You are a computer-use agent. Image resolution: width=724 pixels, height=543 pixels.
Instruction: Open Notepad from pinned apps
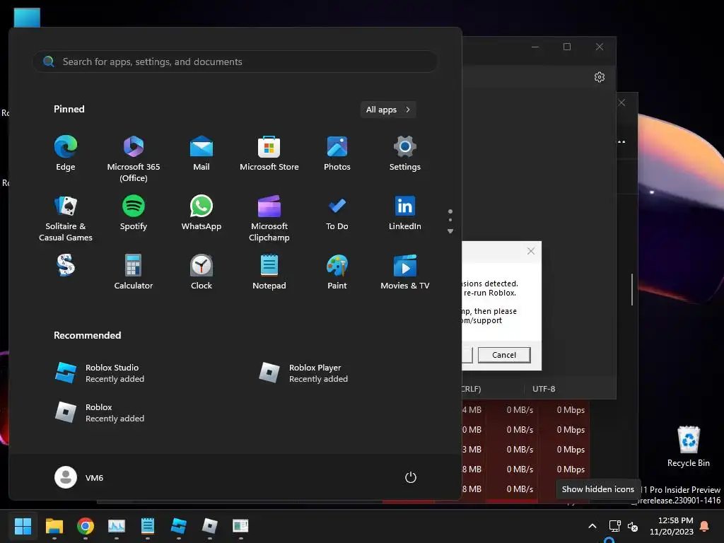pos(269,272)
